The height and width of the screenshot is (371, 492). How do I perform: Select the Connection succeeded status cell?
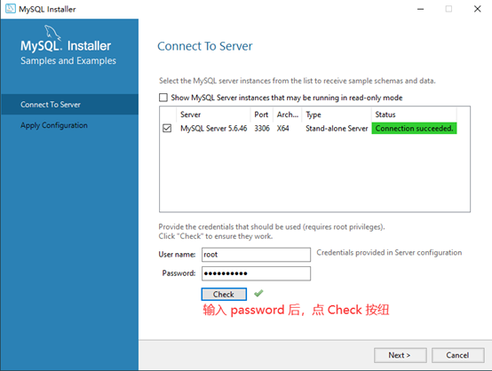coord(414,129)
